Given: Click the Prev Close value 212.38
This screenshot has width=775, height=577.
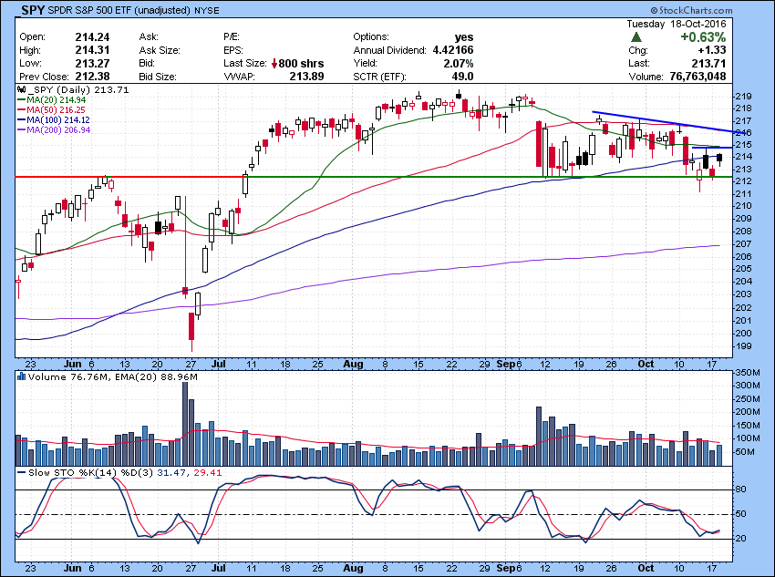Looking at the screenshot, I should tap(92, 76).
